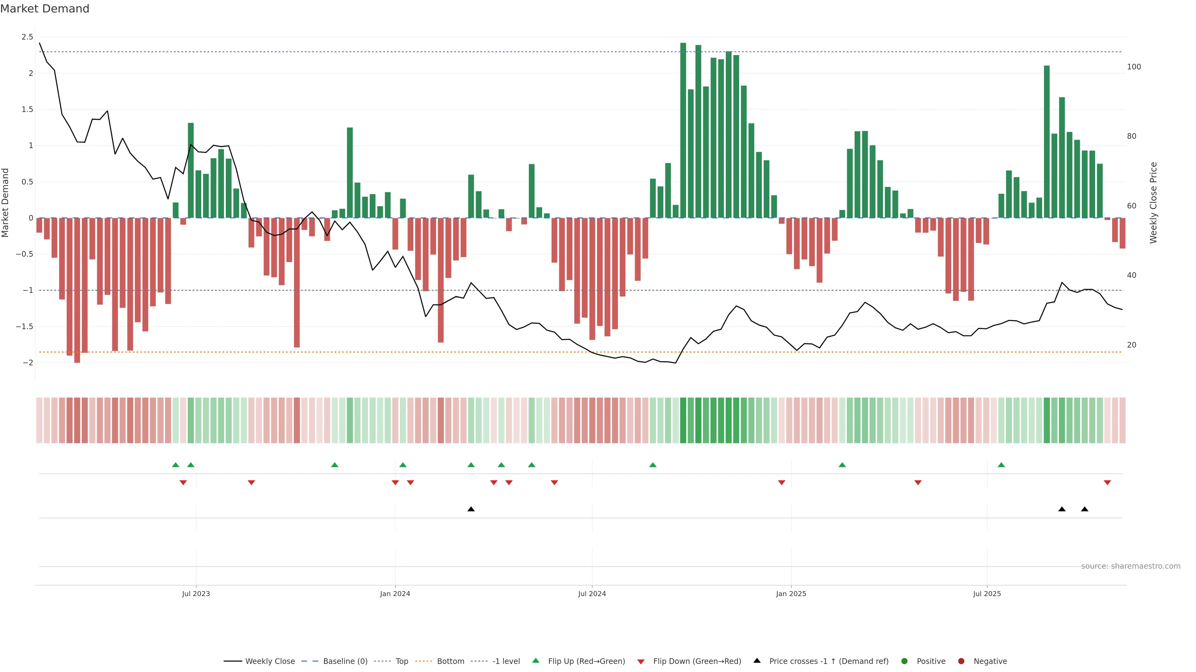Click the red Negative legend dot
This screenshot has width=1196, height=672.
pos(961,661)
